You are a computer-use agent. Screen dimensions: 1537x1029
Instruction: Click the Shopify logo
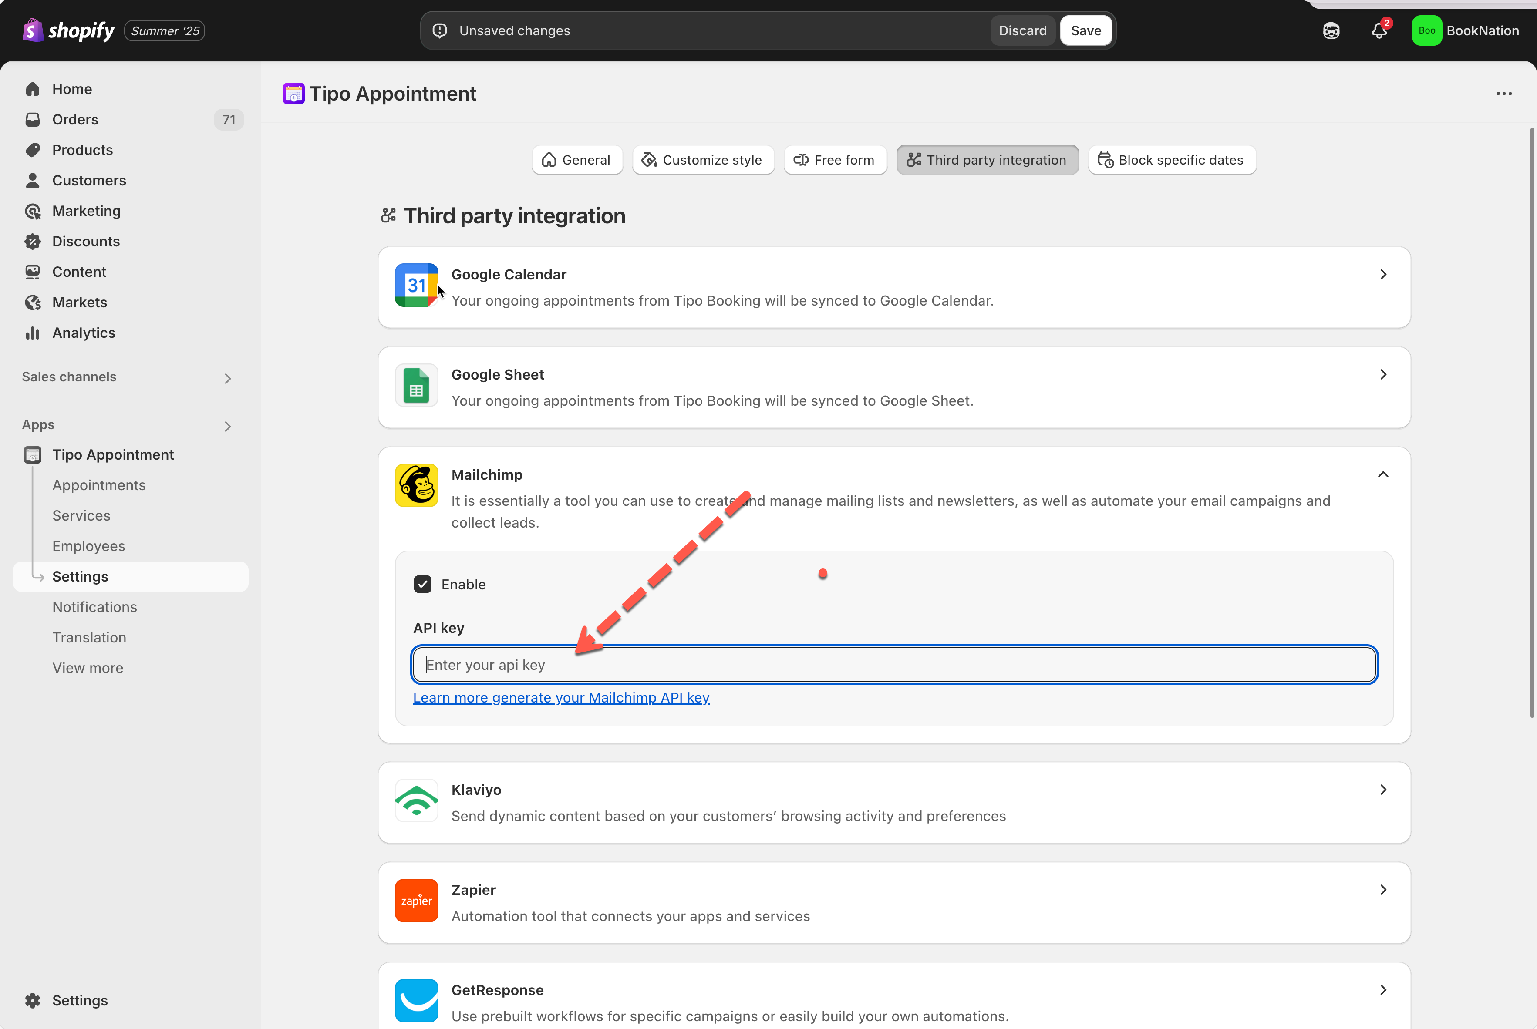coord(68,30)
